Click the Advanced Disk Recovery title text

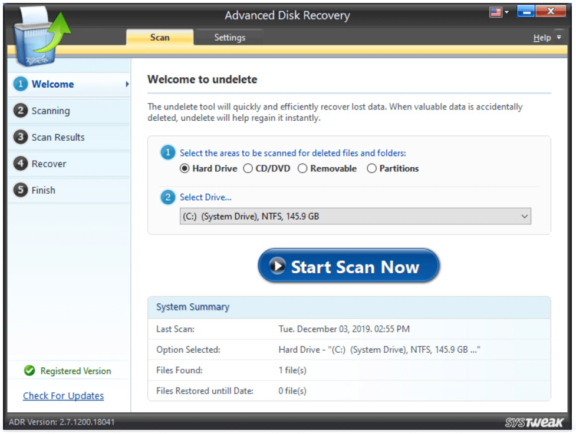point(287,15)
